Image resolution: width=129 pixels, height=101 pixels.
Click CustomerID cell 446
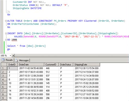(x=51, y=68)
